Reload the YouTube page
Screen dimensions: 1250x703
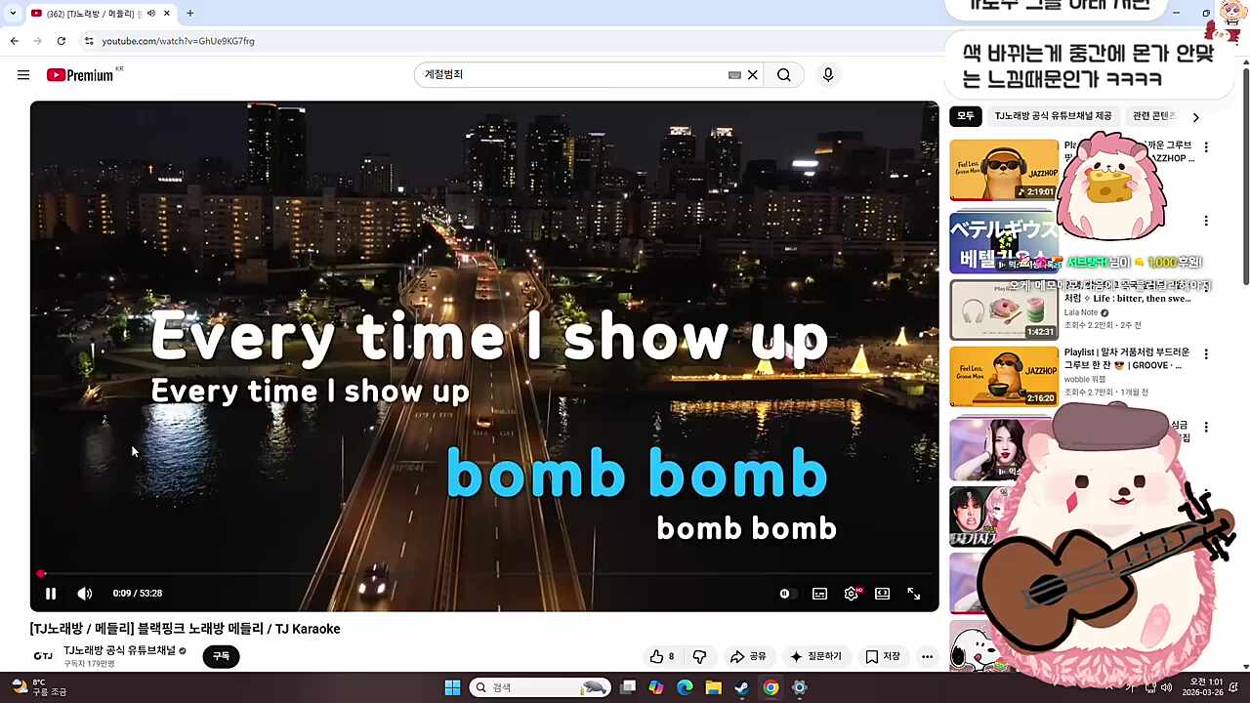[x=62, y=41]
